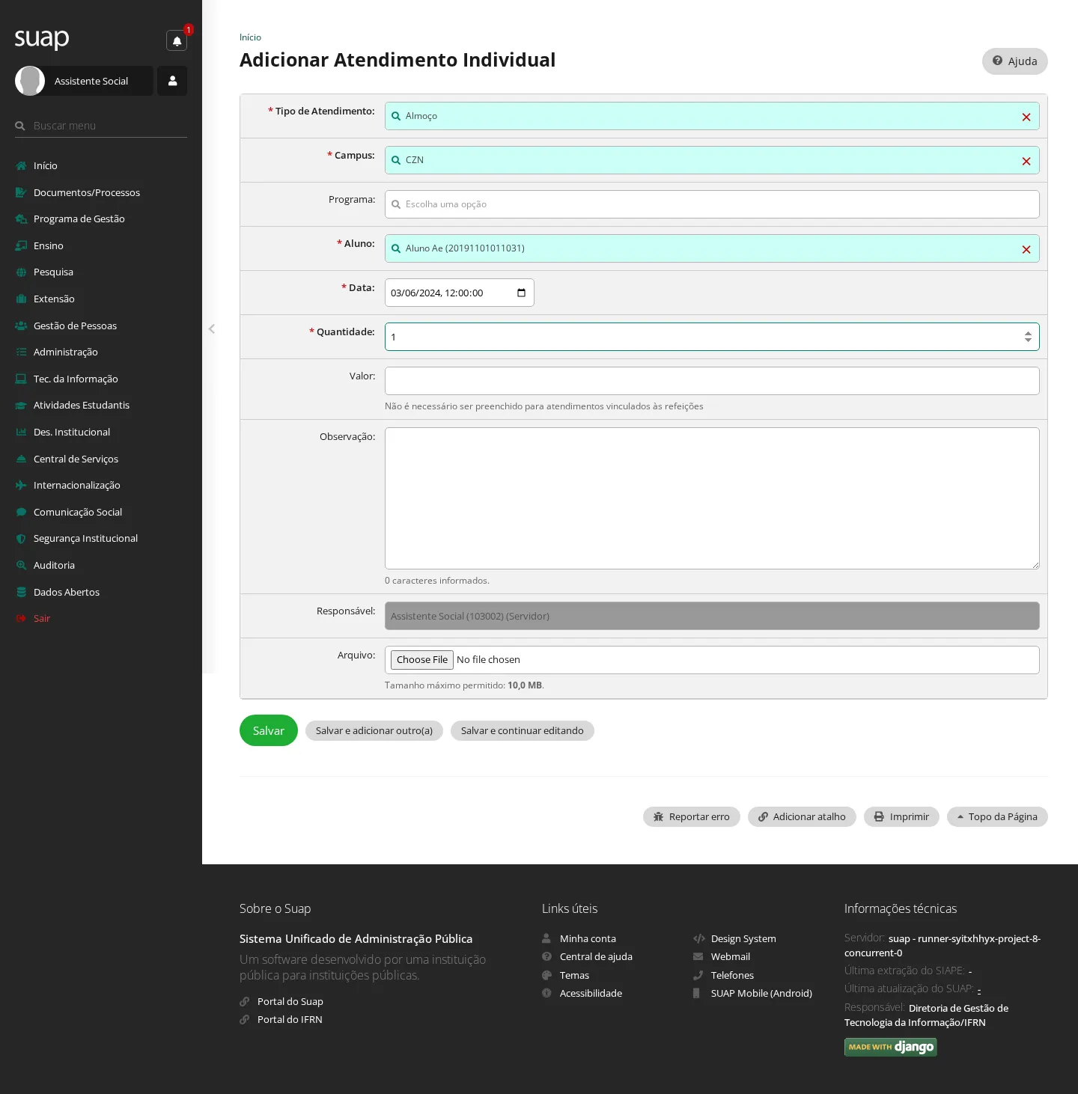The image size is (1078, 1094).
Task: Collapse the sidebar with the arrow handle
Action: click(212, 328)
